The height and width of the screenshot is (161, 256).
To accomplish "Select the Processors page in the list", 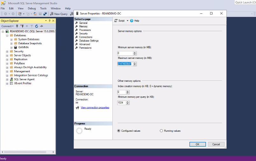I will (x=85, y=30).
